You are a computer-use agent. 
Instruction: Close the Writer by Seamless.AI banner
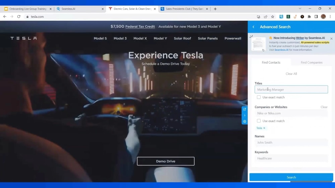(331, 38)
